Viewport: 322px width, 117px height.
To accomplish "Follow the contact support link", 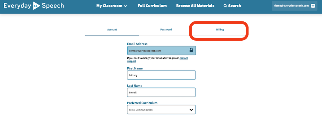I will (157, 60).
